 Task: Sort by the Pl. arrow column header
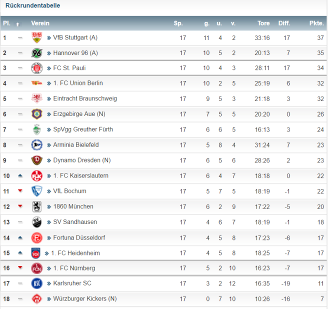[17, 24]
